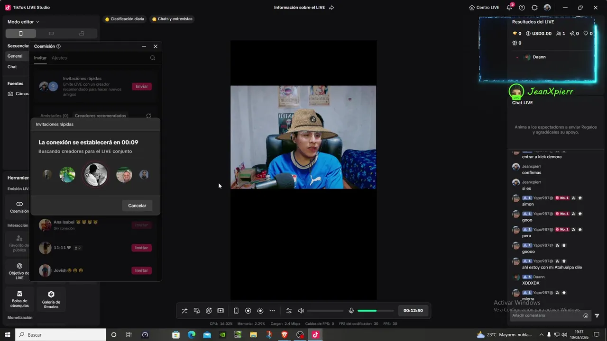Click the camera preview in the center canvas
The width and height of the screenshot is (607, 341).
303,137
